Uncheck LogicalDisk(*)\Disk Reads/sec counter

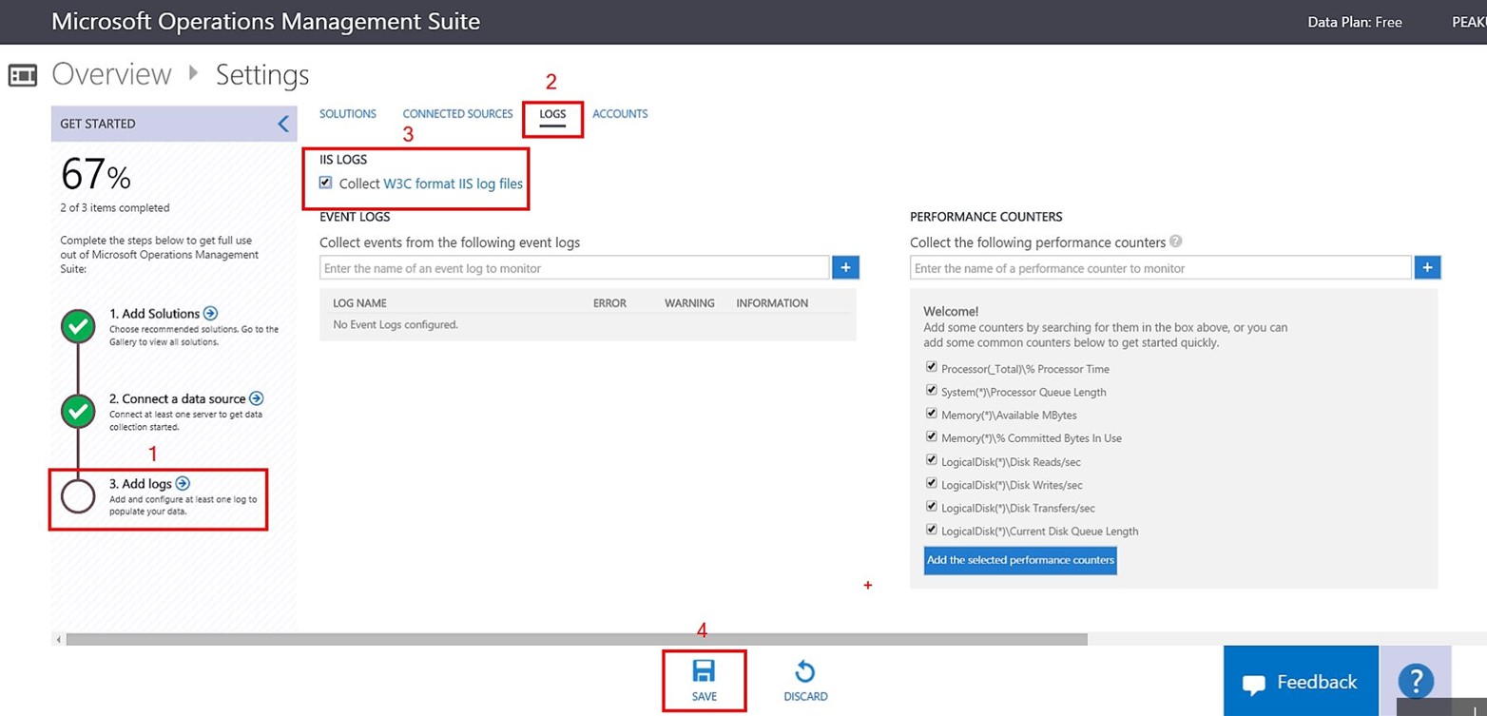pos(932,460)
